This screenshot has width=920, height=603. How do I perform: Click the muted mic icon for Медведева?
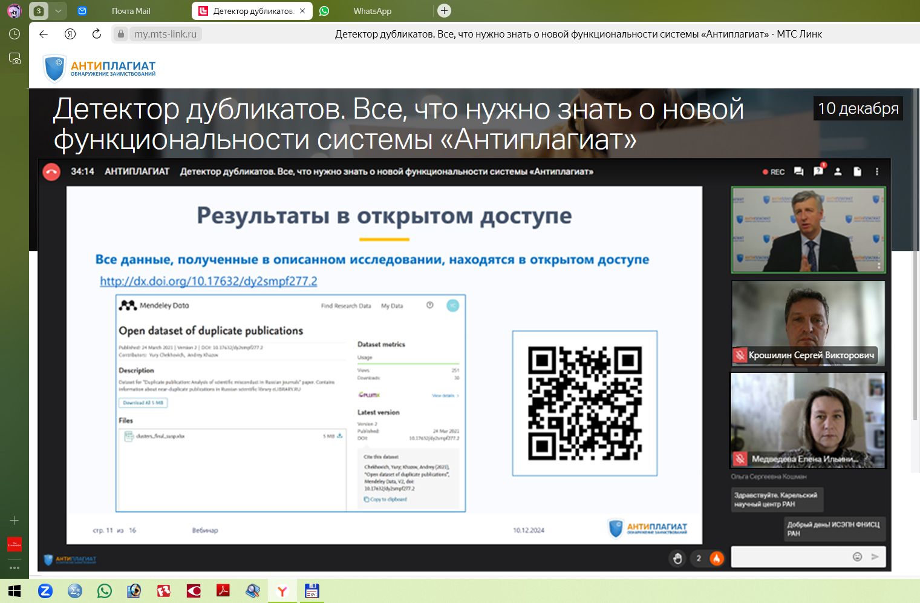739,459
